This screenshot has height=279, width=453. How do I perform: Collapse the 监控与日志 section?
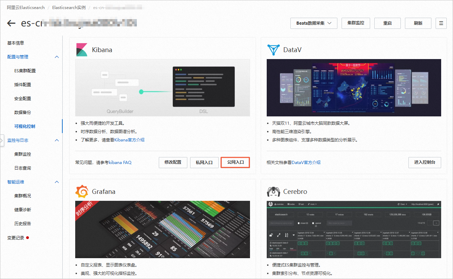click(x=57, y=140)
